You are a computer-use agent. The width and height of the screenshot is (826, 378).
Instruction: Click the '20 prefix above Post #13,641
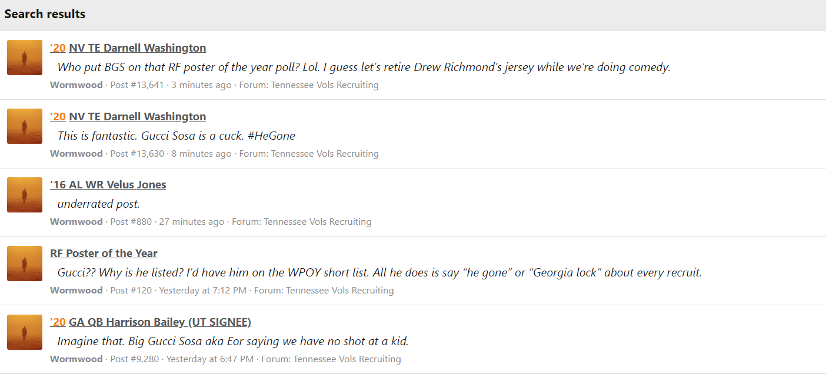(x=58, y=48)
